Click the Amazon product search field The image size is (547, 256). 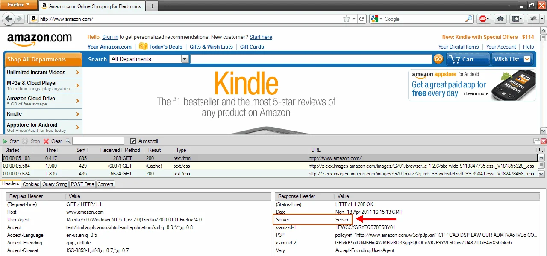(311, 59)
